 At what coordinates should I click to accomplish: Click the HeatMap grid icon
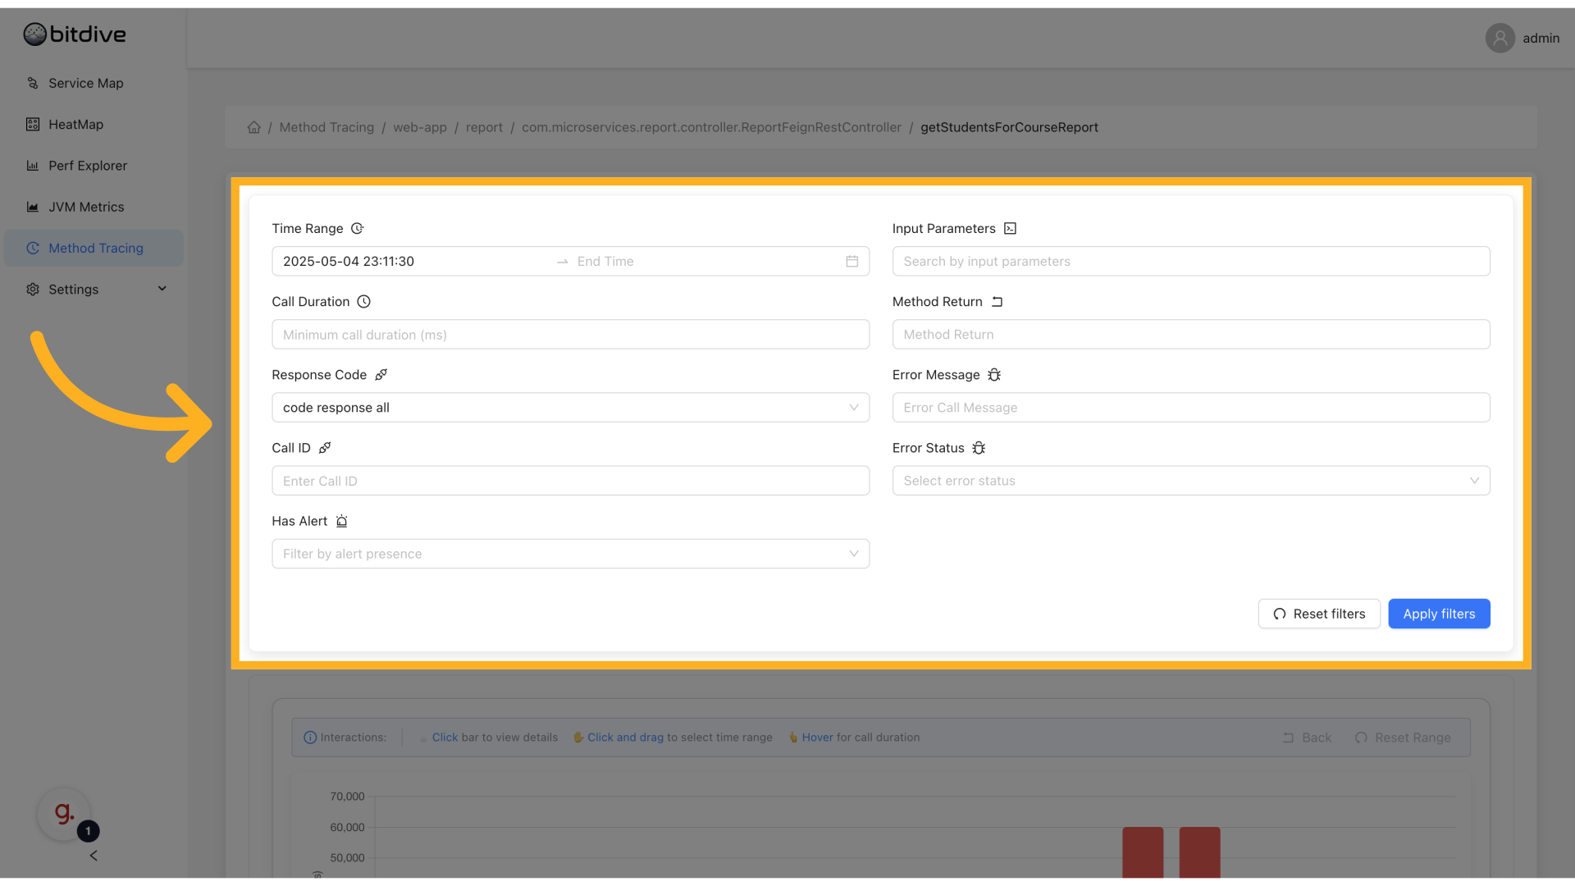(33, 125)
